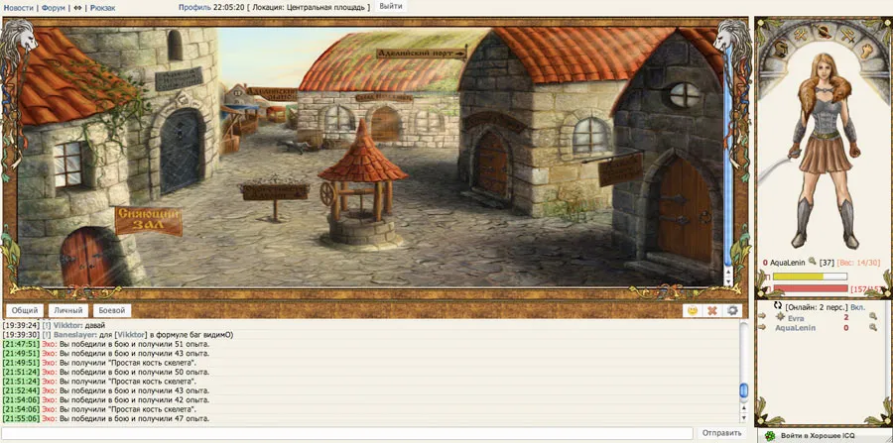Click the Вес: 14/30 weight text
The image size is (893, 443).
click(x=858, y=263)
